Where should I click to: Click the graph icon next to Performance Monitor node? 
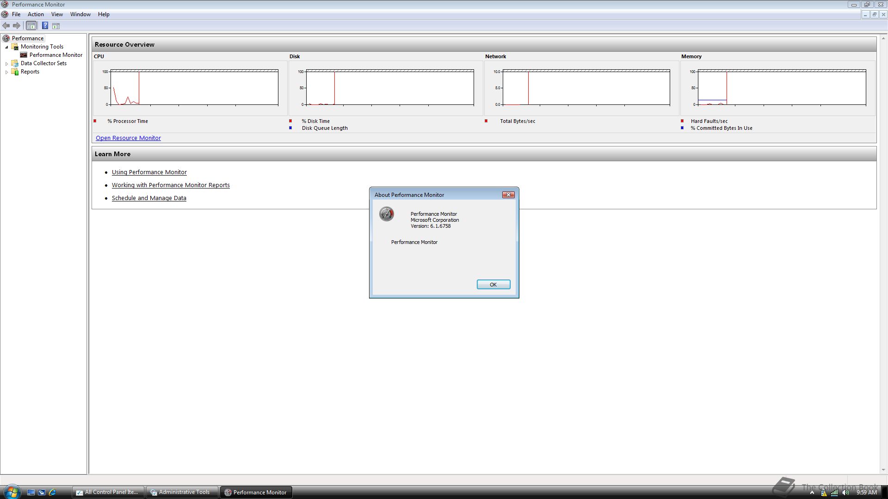[24, 55]
